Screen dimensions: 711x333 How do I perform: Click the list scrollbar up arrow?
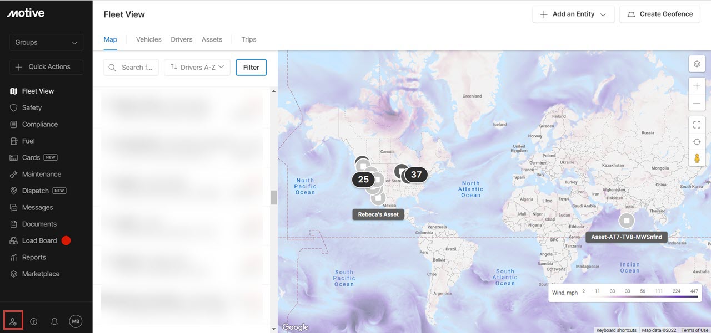(x=274, y=91)
